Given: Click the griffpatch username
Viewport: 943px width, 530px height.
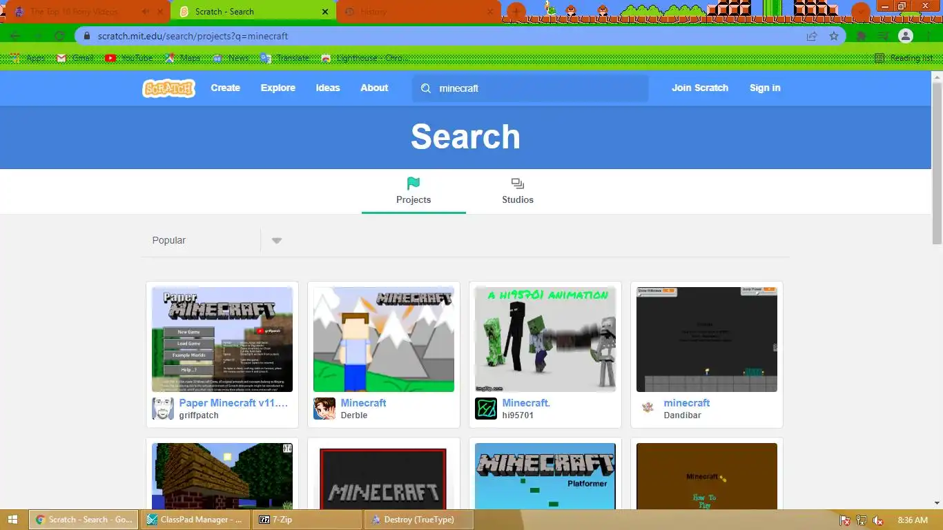Looking at the screenshot, I should point(199,415).
